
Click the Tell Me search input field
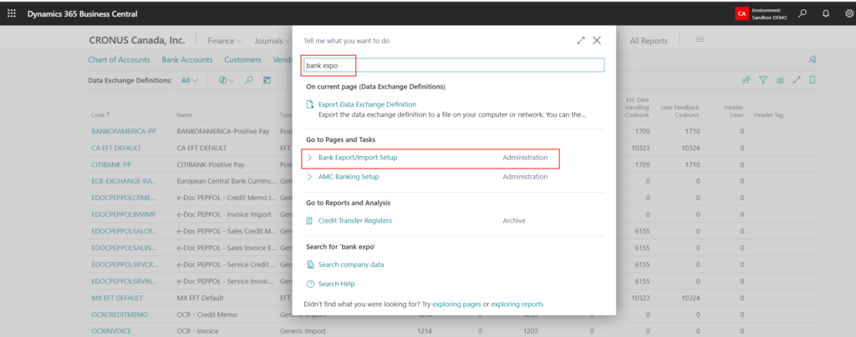click(x=454, y=65)
